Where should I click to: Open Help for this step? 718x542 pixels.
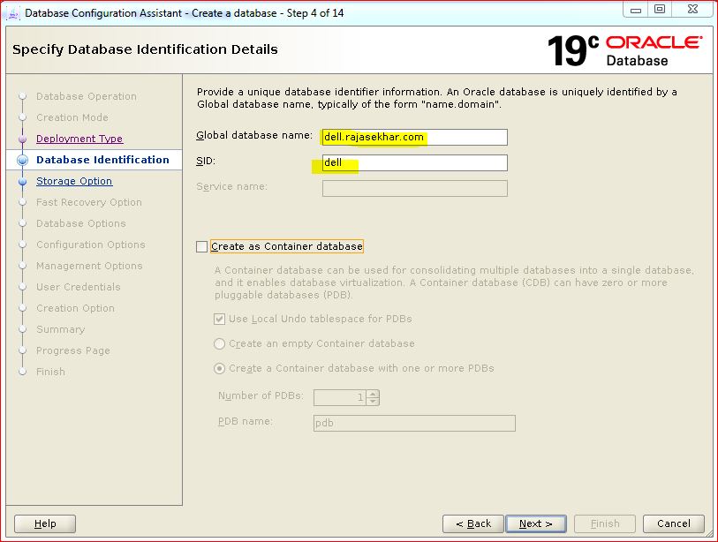pos(45,523)
